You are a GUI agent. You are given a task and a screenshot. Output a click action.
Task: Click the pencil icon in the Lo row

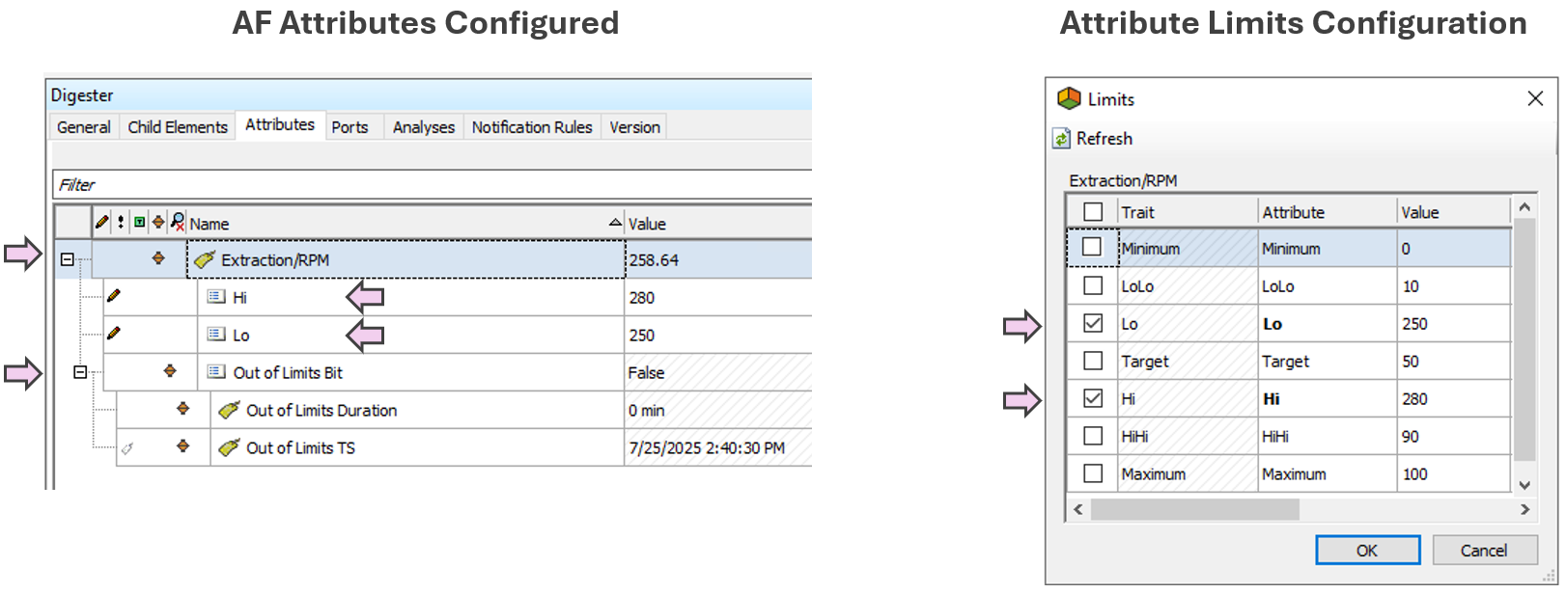114,334
